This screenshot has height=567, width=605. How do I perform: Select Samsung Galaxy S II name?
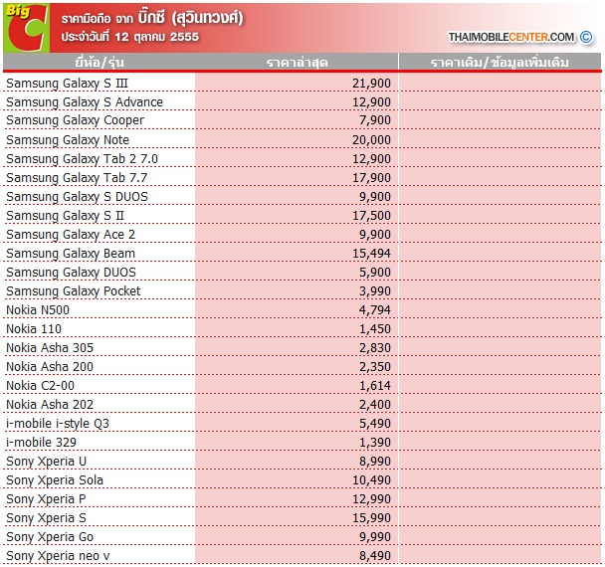[66, 215]
